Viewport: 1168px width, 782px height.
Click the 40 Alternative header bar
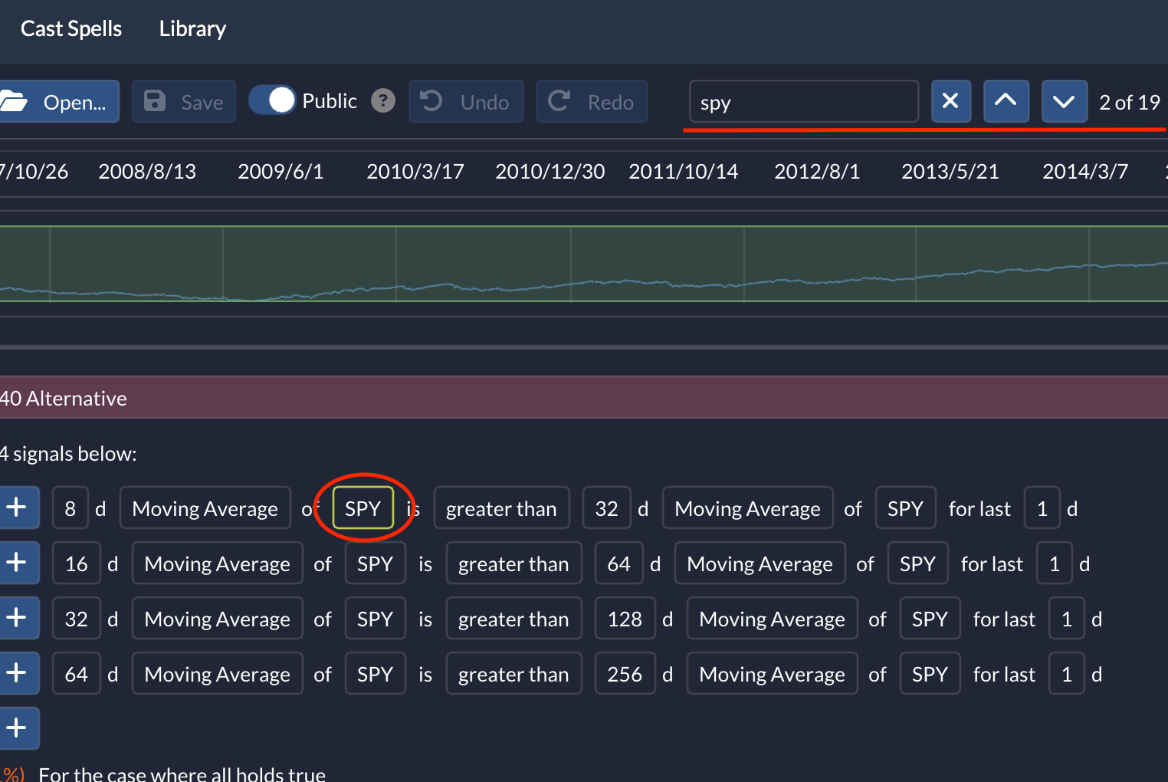(584, 397)
